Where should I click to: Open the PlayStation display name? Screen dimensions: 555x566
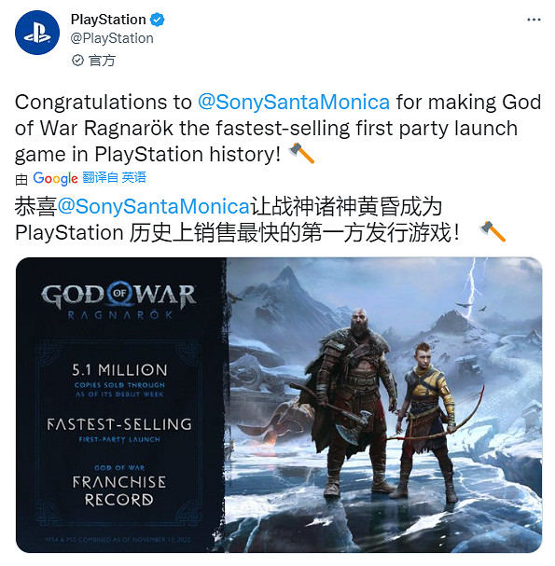(x=108, y=20)
